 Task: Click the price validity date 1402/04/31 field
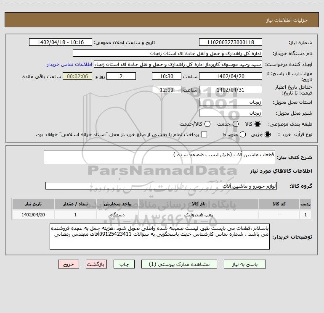(231, 89)
